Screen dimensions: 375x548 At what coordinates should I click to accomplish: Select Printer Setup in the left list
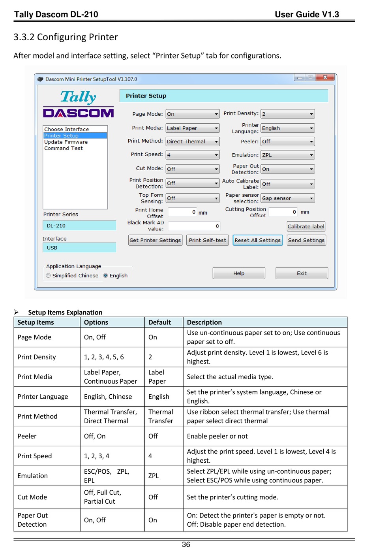click(x=75, y=136)
